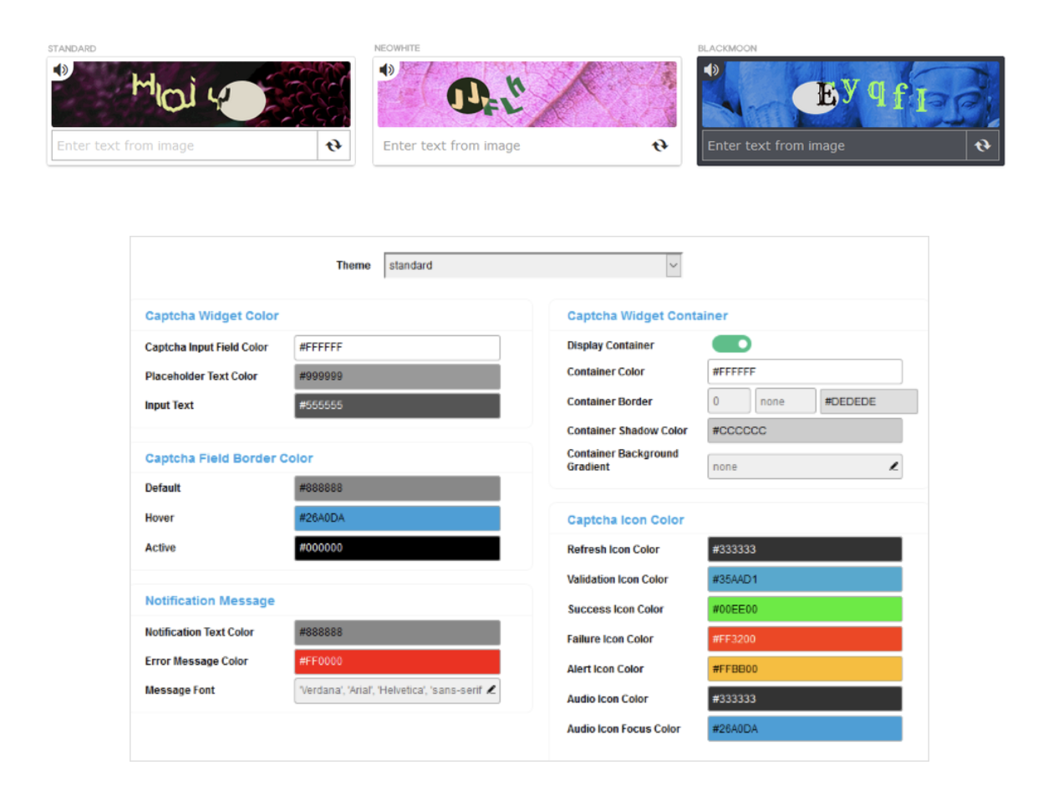This screenshot has width=1038, height=801.
Task: Pick the Hover border color #26A0DA
Action: 397,518
